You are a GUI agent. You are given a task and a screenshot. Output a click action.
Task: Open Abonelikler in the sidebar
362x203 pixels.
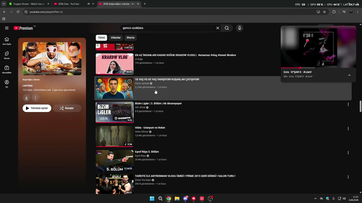click(x=7, y=69)
